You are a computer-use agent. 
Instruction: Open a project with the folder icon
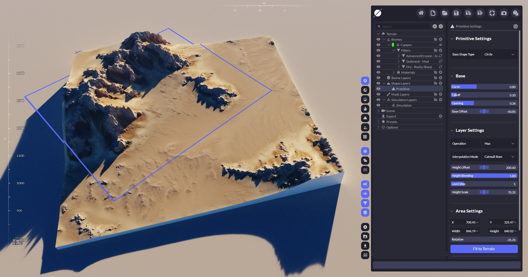[444, 13]
